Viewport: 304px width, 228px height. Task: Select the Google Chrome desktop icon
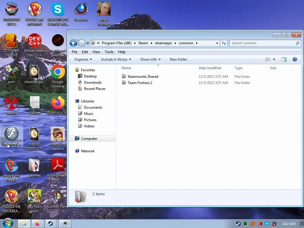click(58, 76)
